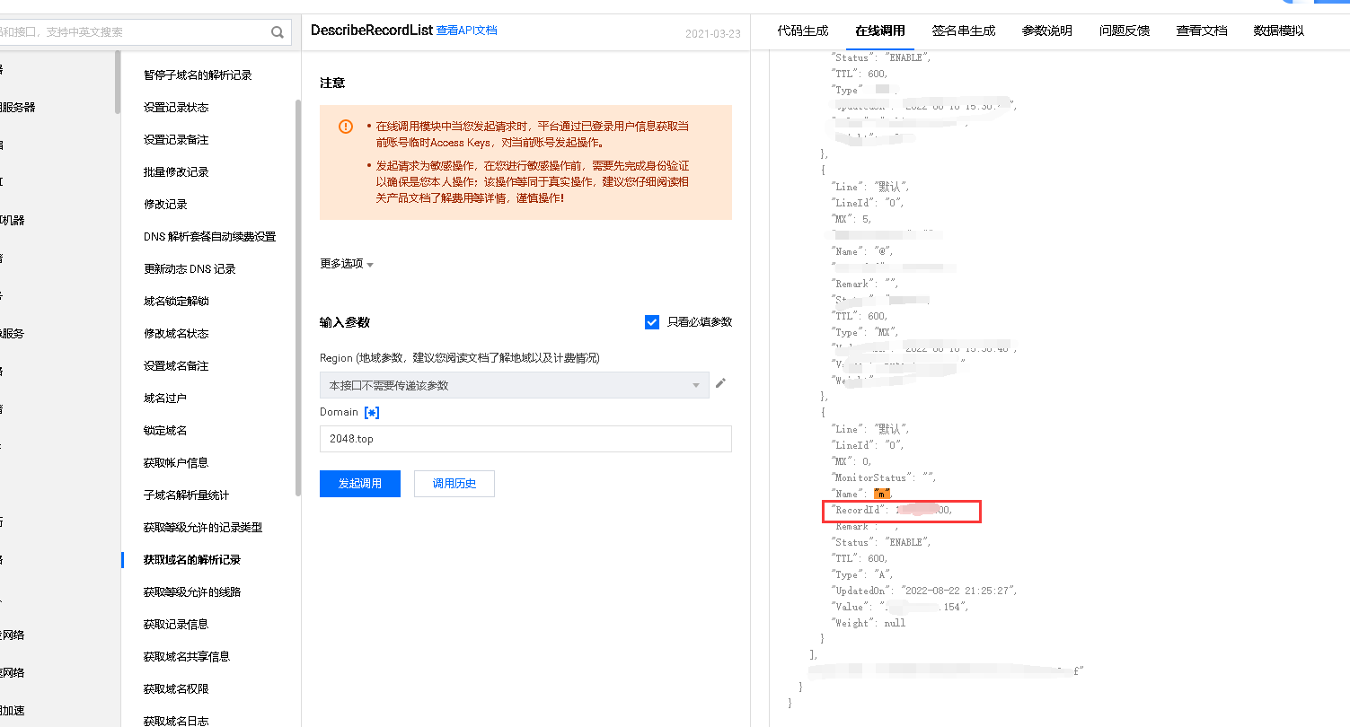Screen dimensions: 1350x727
Task: Switch to the 代码生成 tab
Action: tap(803, 31)
